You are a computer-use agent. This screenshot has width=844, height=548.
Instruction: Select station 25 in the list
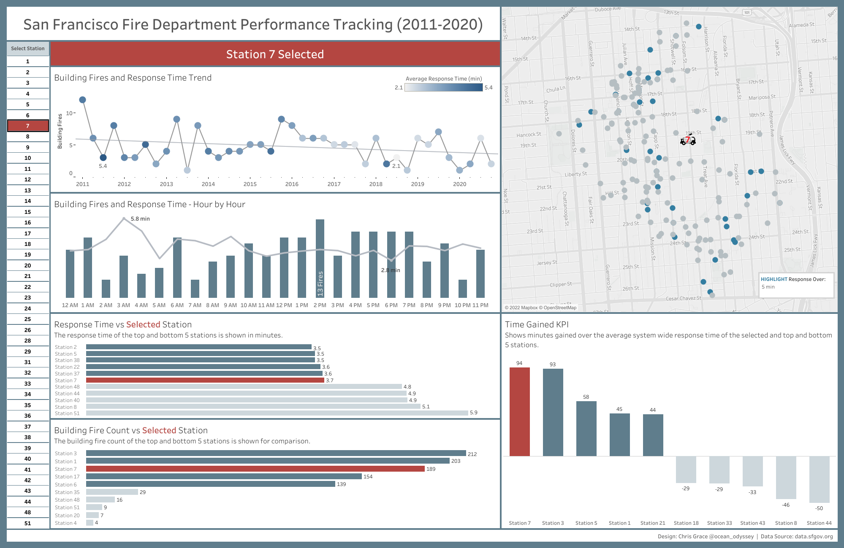click(x=28, y=319)
